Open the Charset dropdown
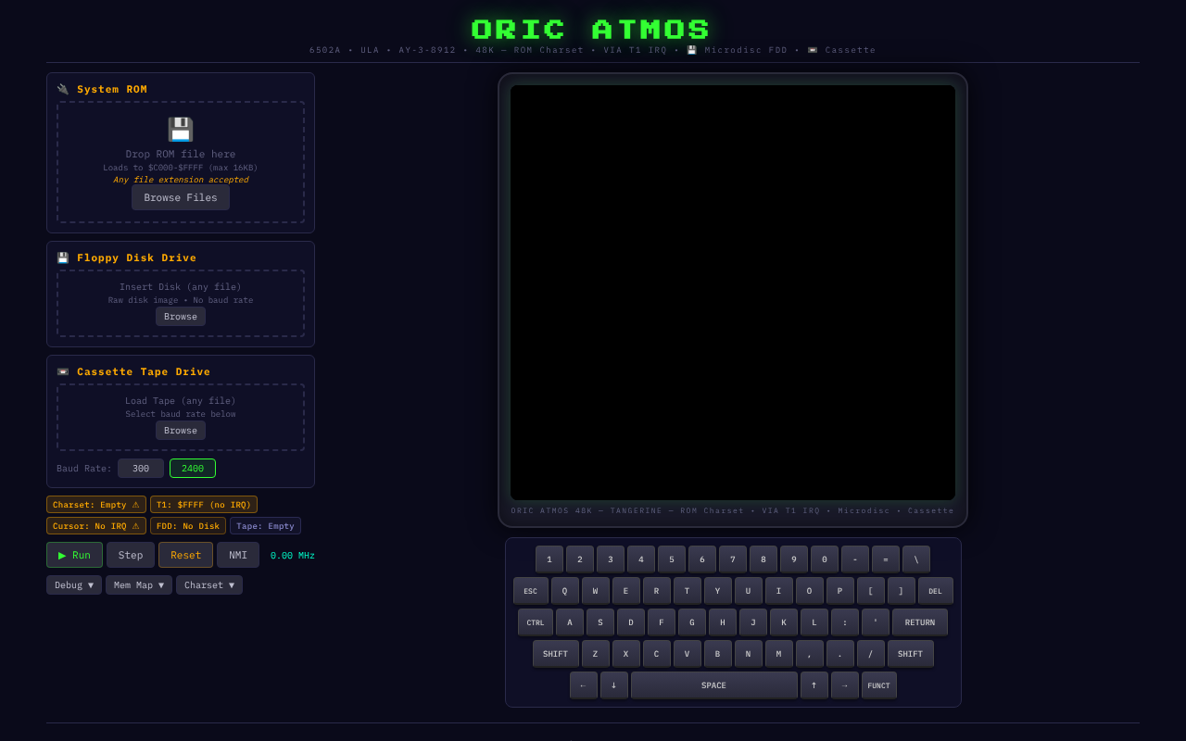This screenshot has width=1186, height=741. point(208,584)
